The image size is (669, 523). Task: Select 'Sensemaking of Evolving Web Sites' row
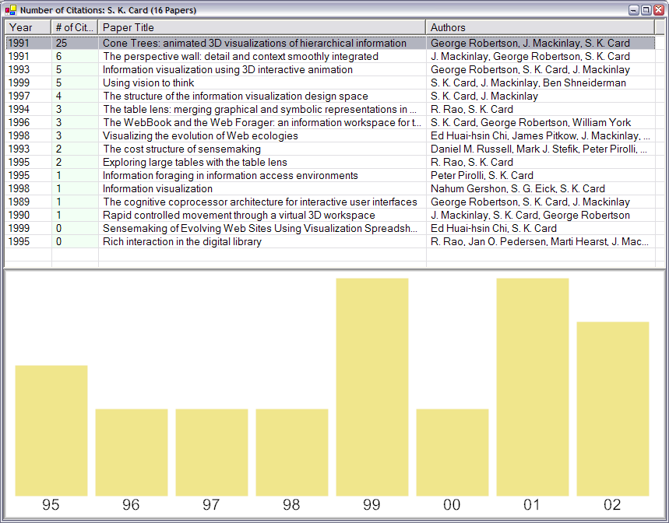(x=329, y=228)
